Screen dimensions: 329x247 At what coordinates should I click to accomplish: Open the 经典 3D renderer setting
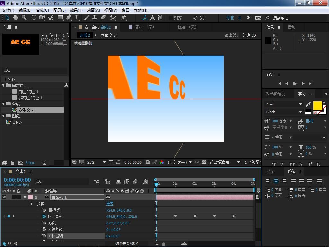(249, 35)
